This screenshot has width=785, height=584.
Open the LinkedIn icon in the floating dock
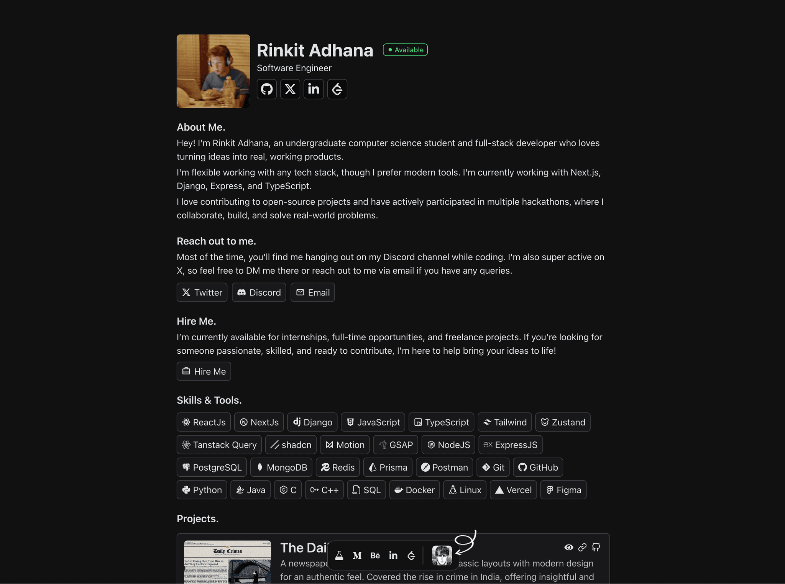[393, 555]
